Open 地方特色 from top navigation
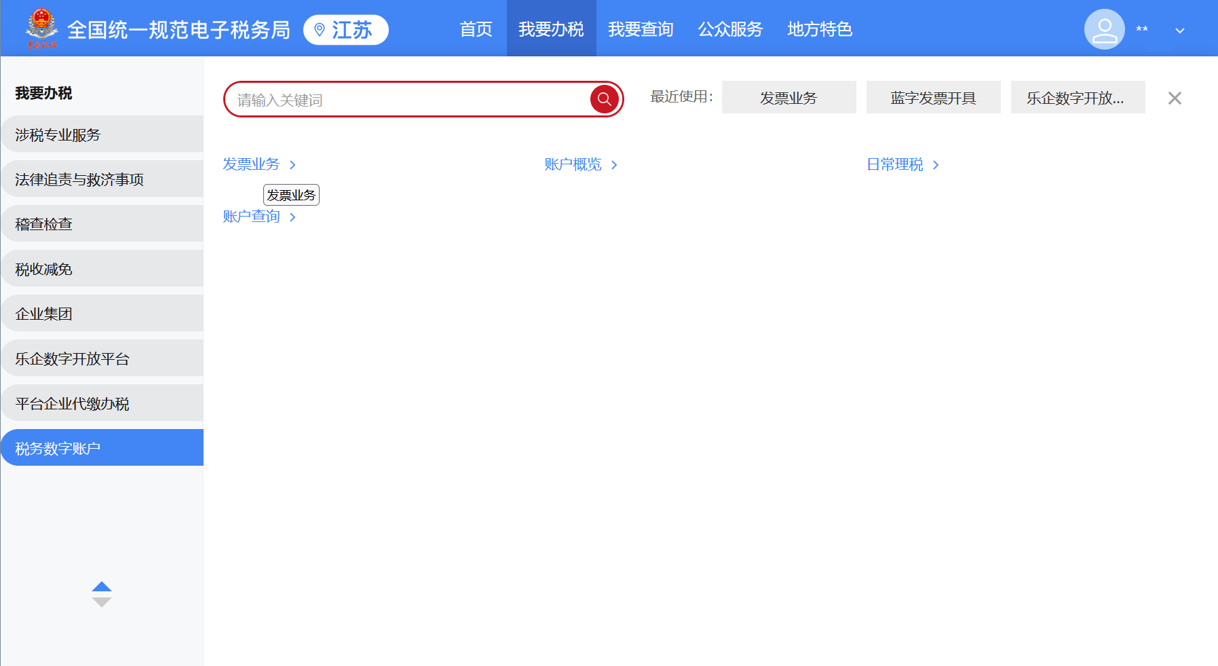The width and height of the screenshot is (1218, 666). pyautogui.click(x=820, y=29)
